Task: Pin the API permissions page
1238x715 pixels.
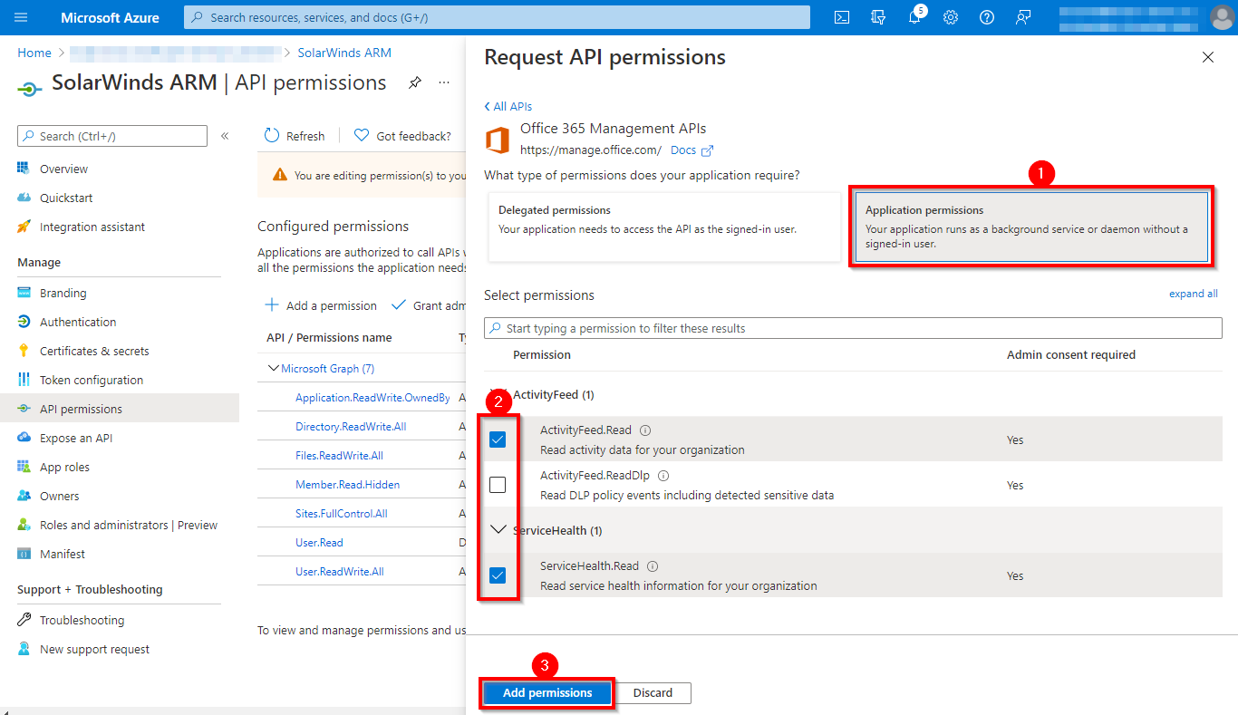Action: point(414,82)
